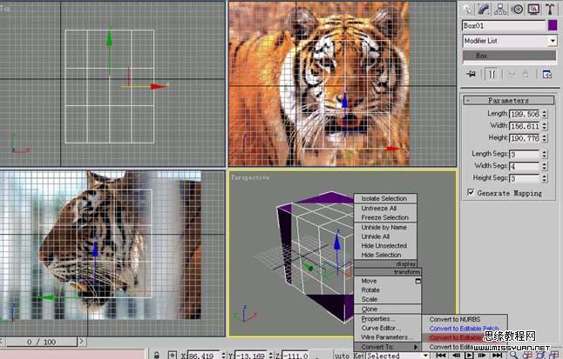Click the Pin Stack icon

coord(471,74)
